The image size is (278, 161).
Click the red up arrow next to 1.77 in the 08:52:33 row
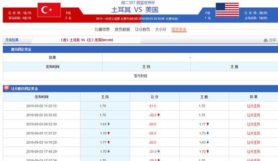tap(207, 124)
